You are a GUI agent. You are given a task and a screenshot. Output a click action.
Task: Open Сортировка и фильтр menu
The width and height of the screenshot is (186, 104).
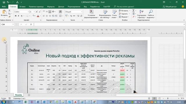click(142, 14)
